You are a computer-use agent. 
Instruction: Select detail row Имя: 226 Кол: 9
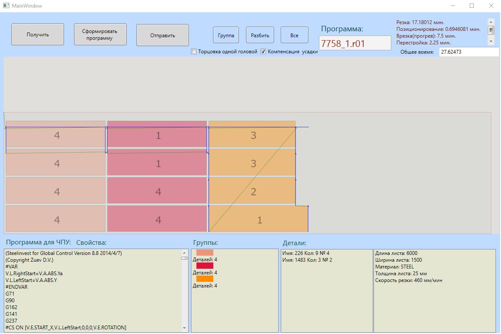click(306, 253)
